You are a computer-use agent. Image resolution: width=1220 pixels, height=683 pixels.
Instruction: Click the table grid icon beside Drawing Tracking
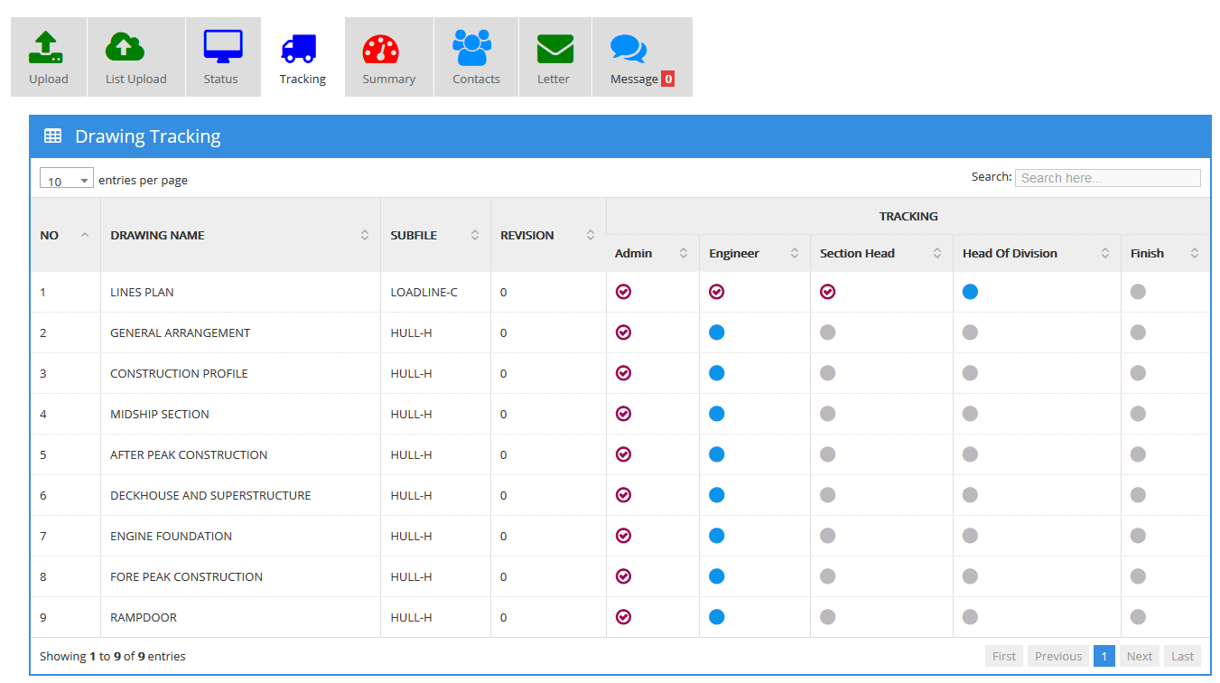(53, 136)
